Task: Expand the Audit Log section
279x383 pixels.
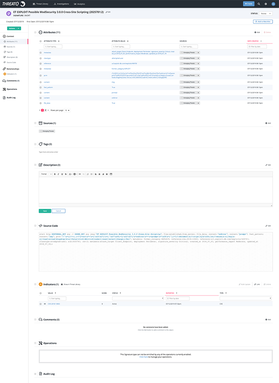Action: pos(35,374)
